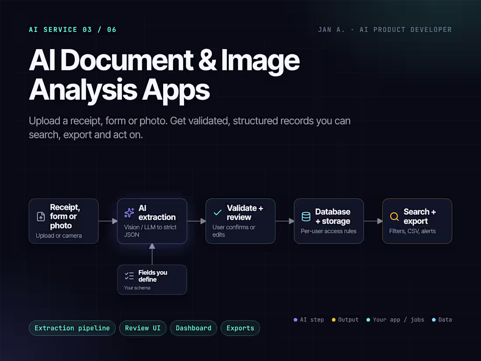
Task: Click the yellow Output legend dot
Action: click(334, 319)
